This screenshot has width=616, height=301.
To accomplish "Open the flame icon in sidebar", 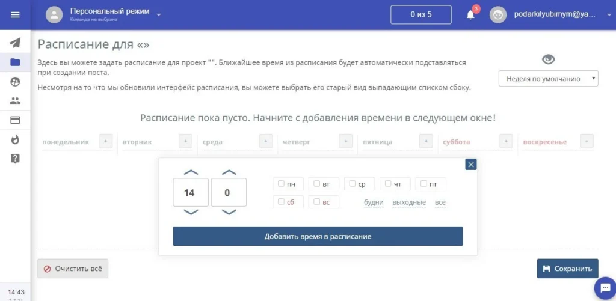I will pos(15,139).
